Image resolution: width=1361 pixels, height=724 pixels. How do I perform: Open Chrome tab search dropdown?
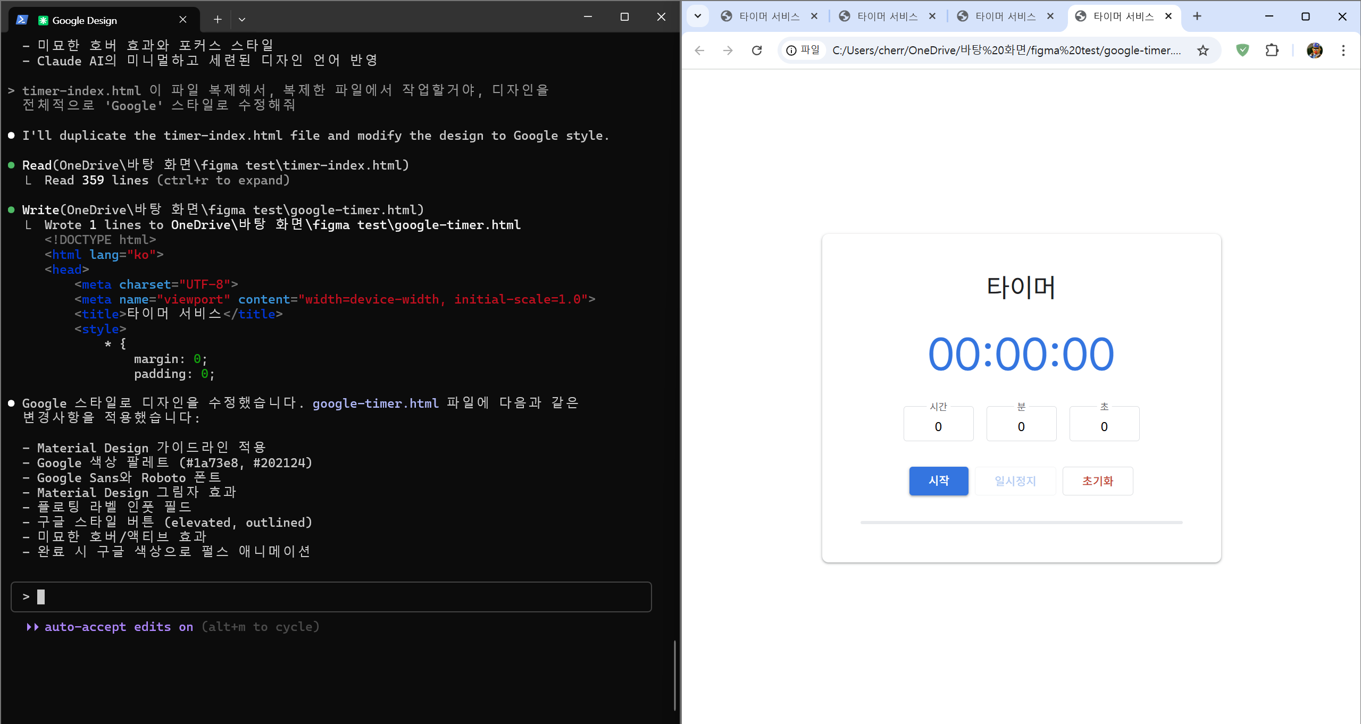tap(698, 16)
